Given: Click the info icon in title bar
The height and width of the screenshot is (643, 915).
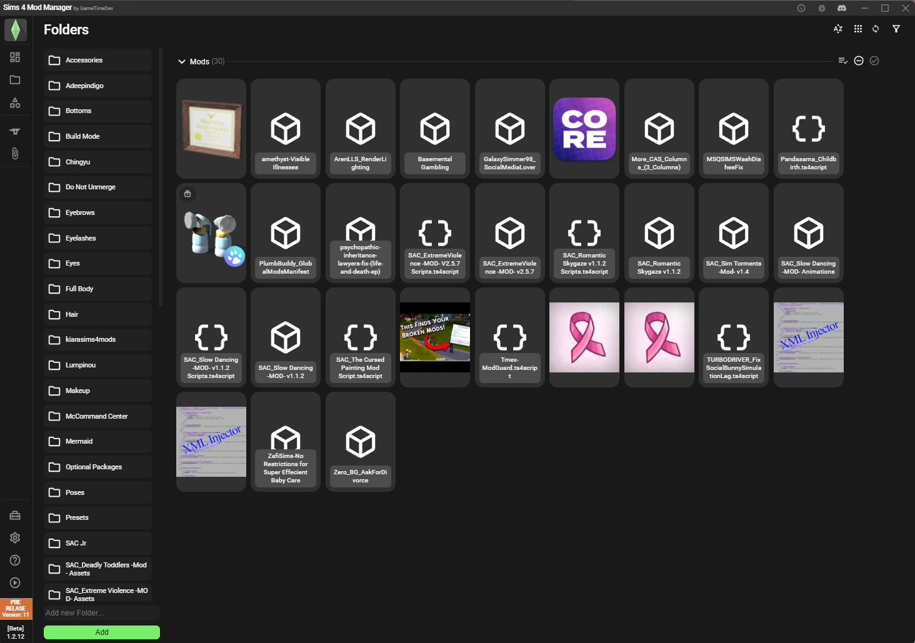Looking at the screenshot, I should (801, 8).
